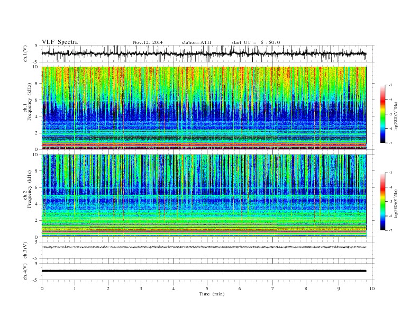
Task: Click the '-7' tick on ch.1 colorbar
Action: tap(390, 143)
